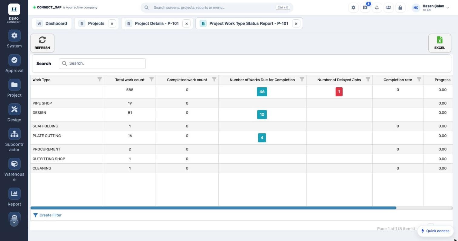Expand the Hasan Çalım user menu

[x=430, y=8]
